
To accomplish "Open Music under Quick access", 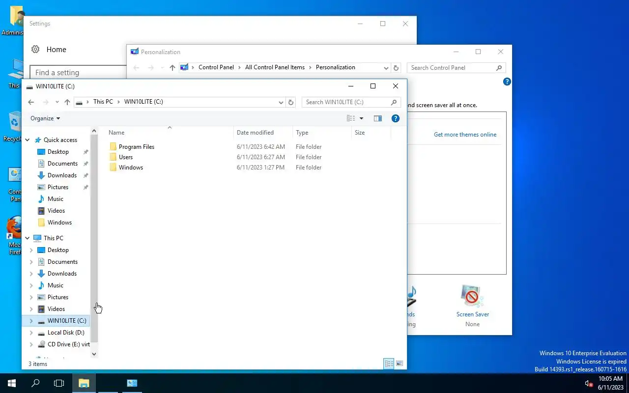I will click(x=55, y=199).
